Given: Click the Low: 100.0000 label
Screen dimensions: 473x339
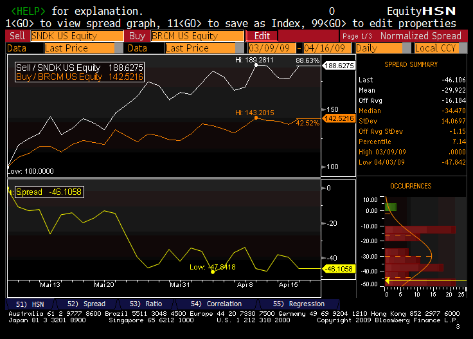Looking at the screenshot, I should pos(30,171).
